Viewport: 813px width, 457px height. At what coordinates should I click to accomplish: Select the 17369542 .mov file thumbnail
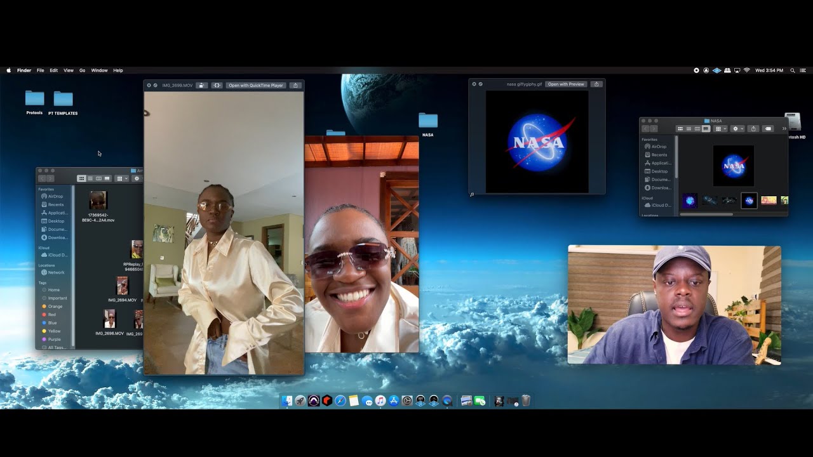click(x=98, y=201)
